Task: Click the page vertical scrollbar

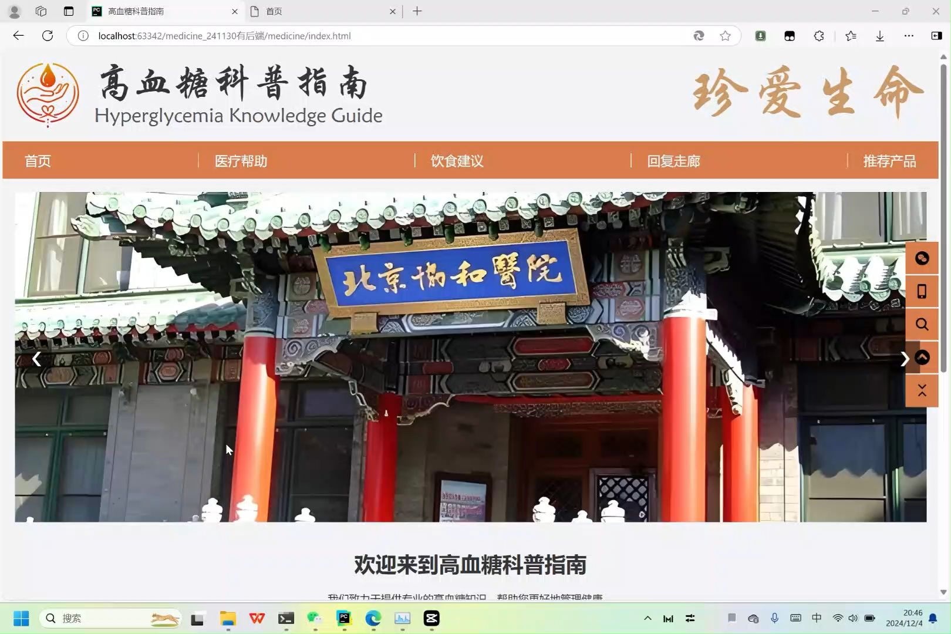Action: pyautogui.click(x=943, y=218)
